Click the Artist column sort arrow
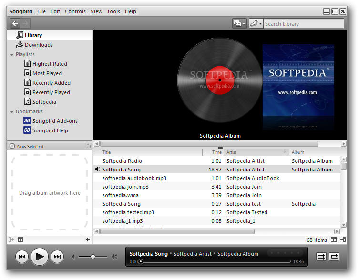The height and width of the screenshot is (280, 358). click(x=285, y=152)
